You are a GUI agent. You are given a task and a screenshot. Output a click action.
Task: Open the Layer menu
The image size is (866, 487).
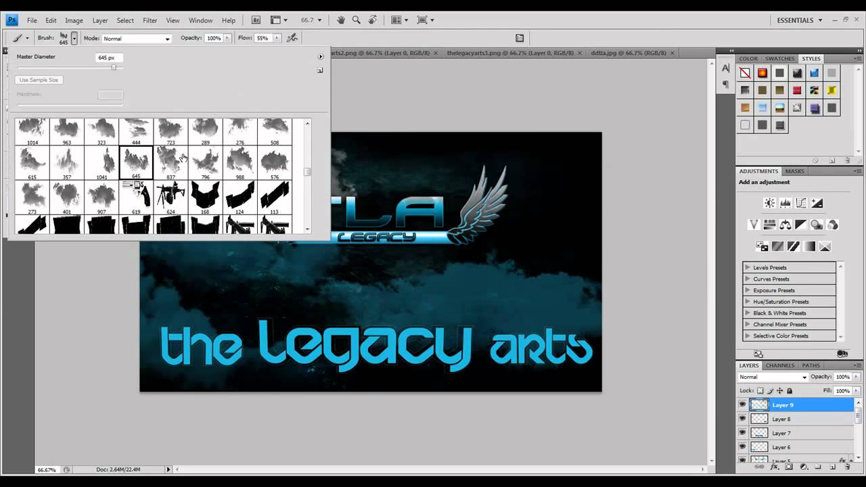100,20
